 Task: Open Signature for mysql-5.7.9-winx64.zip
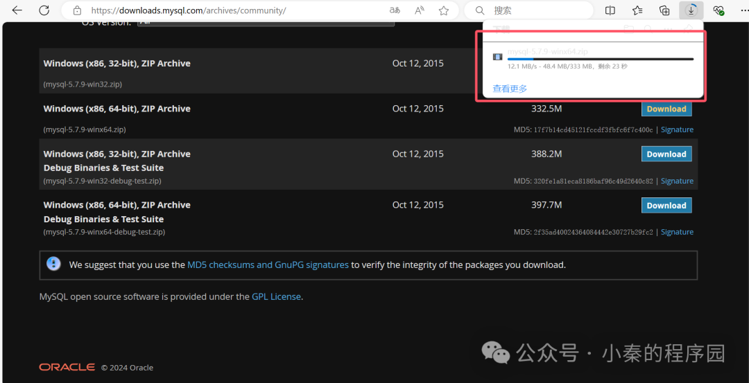click(677, 130)
